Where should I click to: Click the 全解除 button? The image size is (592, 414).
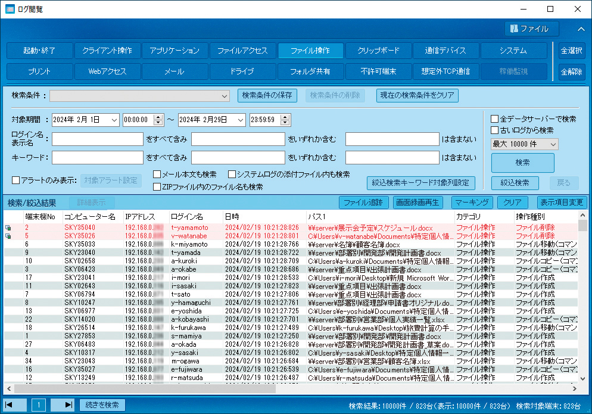pyautogui.click(x=572, y=71)
